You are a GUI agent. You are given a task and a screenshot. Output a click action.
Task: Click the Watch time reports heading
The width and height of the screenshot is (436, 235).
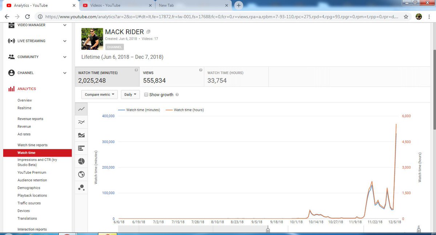point(32,145)
